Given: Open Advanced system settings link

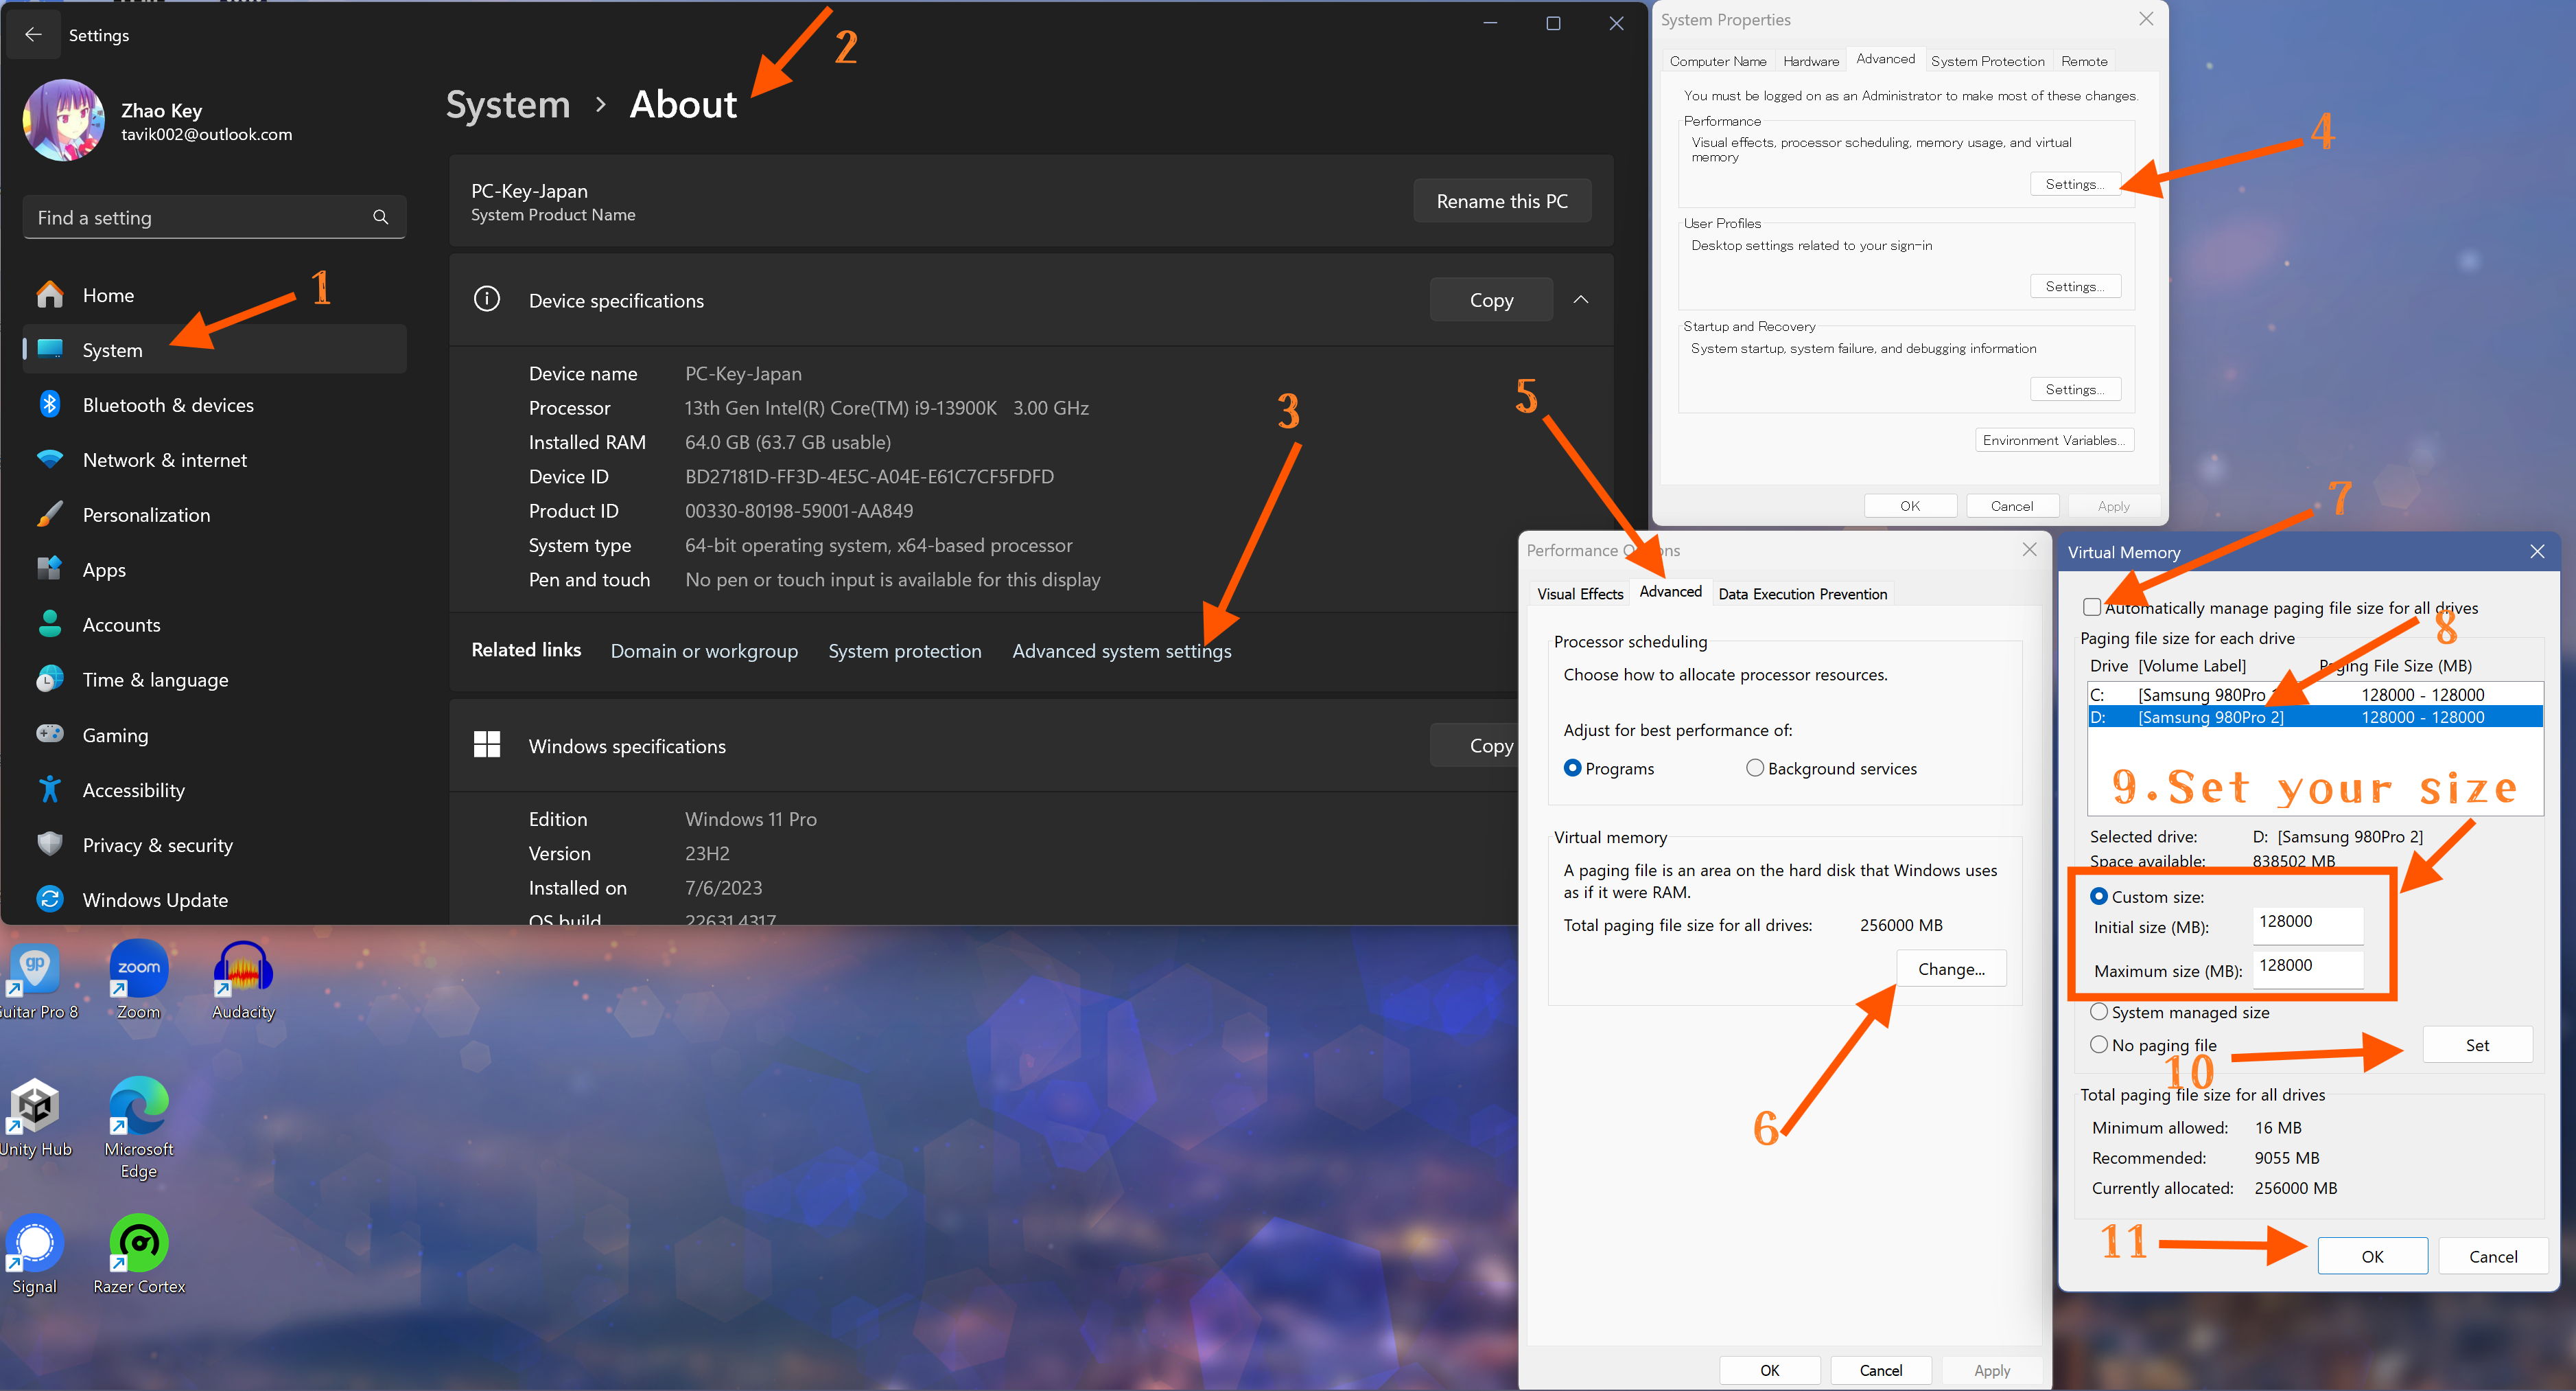Looking at the screenshot, I should [x=1122, y=650].
